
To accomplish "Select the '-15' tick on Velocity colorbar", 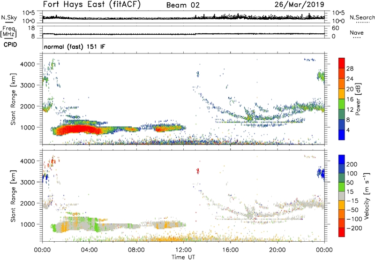I will point(352,200).
